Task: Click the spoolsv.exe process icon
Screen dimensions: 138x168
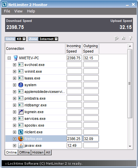Action: 21,125
